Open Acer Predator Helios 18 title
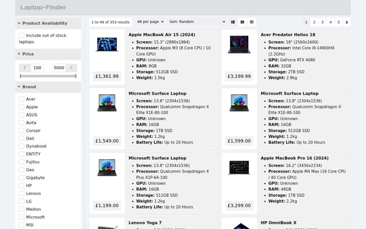This screenshot has width=366, height=229. (x=288, y=35)
